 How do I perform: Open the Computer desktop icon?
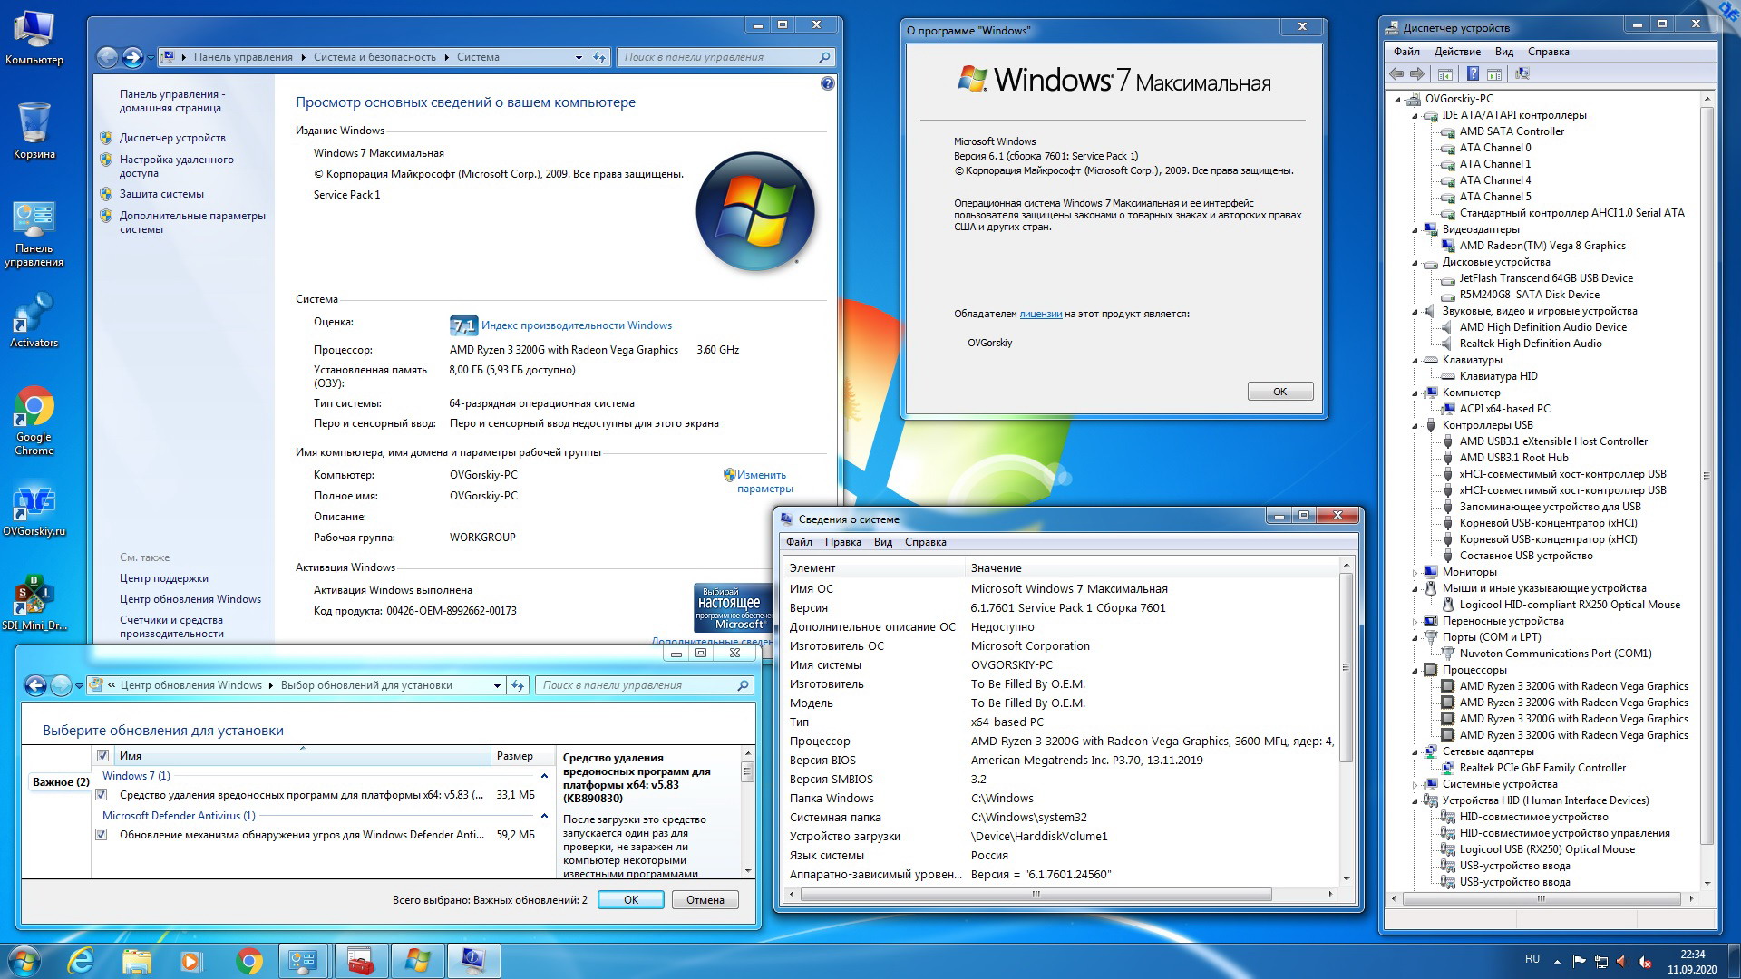(34, 38)
